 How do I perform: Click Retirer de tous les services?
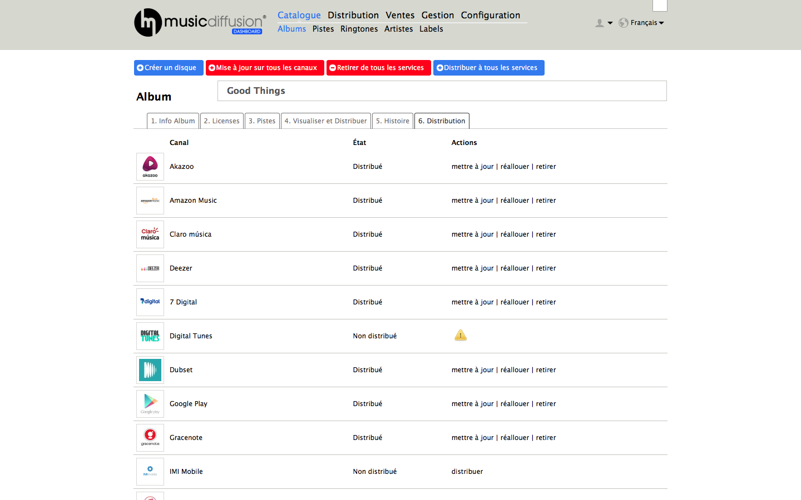coord(379,68)
